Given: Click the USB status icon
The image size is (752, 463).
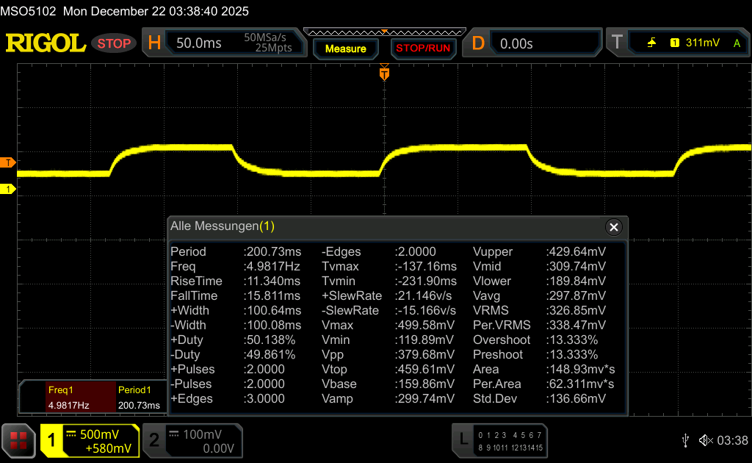Looking at the screenshot, I should 685,439.
